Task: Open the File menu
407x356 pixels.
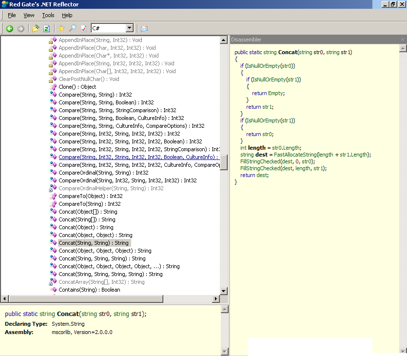Action: point(12,15)
